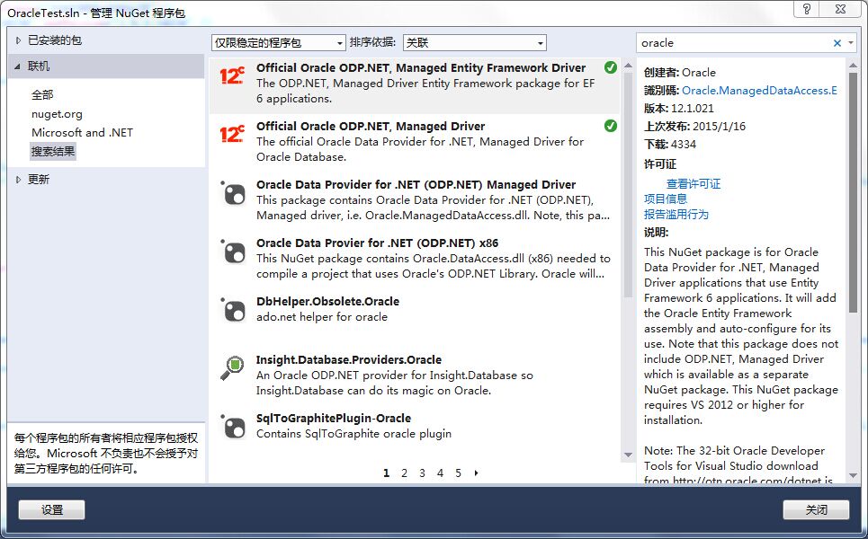Select 全部 under 联机
The image size is (868, 539).
click(42, 95)
